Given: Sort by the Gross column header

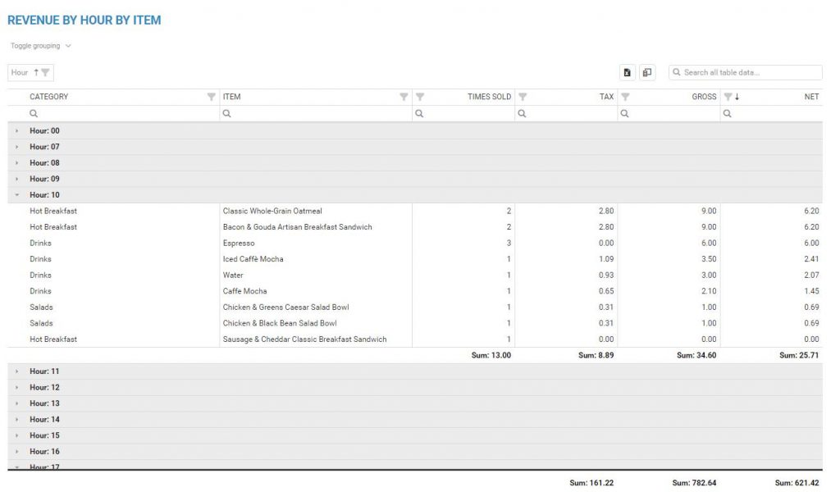Looking at the screenshot, I should (x=704, y=97).
